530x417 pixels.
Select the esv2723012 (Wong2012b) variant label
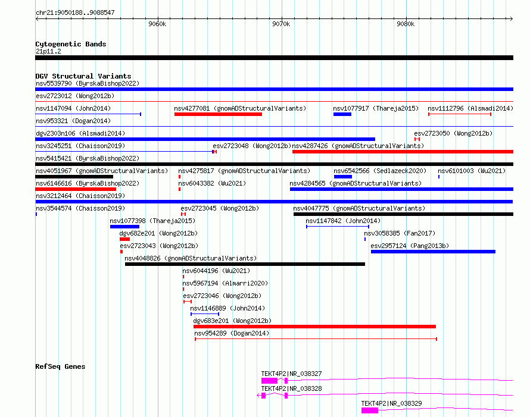point(75,96)
